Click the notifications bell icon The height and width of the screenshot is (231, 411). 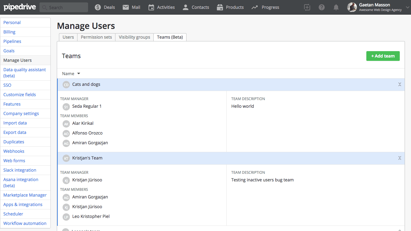click(x=336, y=7)
